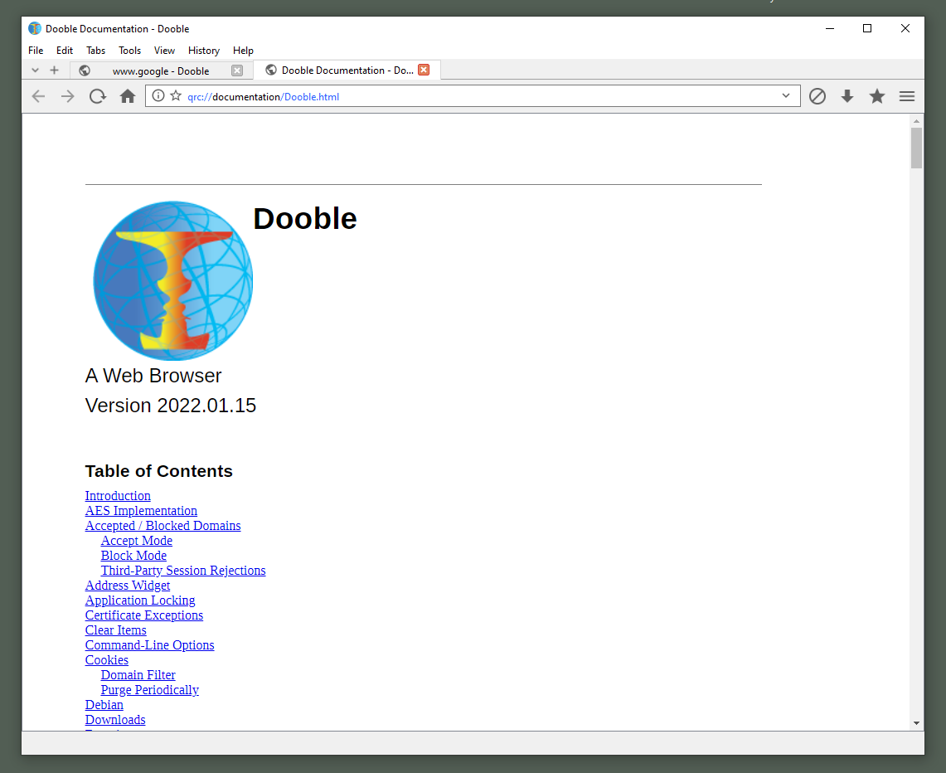Click the 'A Web Browser' text

point(153,376)
